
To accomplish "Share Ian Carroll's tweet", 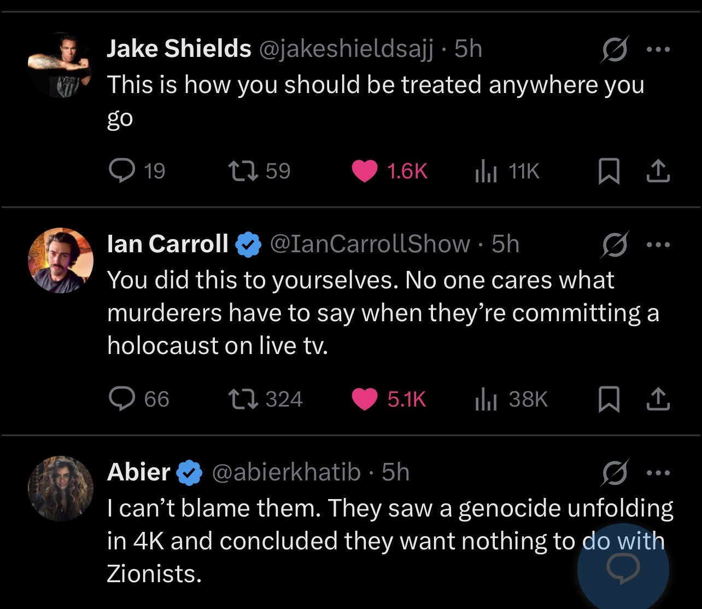I will point(658,399).
